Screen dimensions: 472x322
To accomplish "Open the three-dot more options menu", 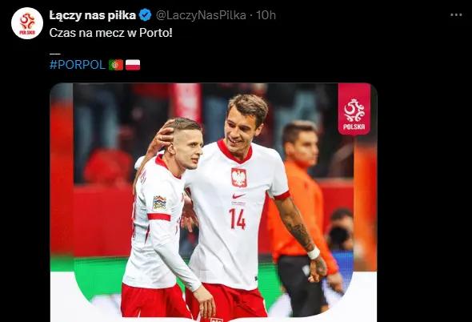I will 456,14.
